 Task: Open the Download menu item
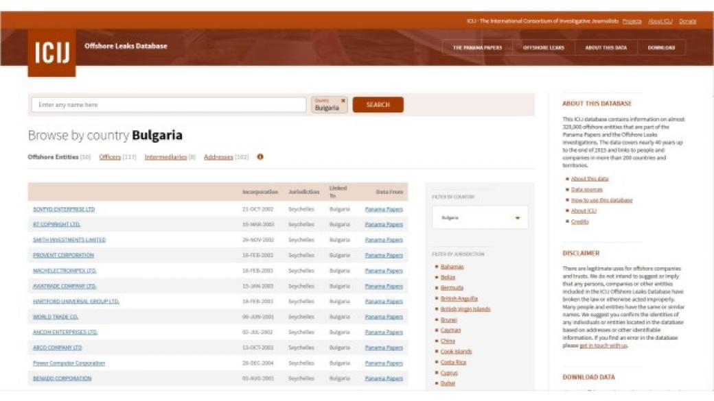(x=661, y=47)
